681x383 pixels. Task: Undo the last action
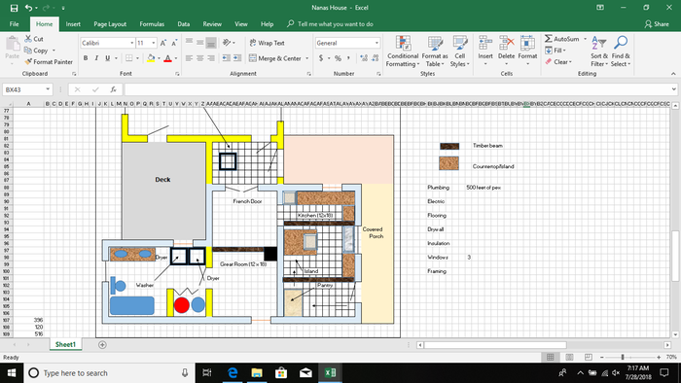pyautogui.click(x=28, y=8)
